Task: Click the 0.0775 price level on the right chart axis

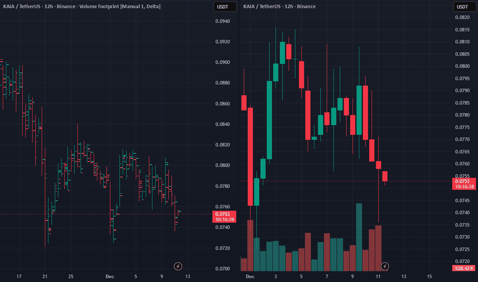Action: click(x=463, y=127)
